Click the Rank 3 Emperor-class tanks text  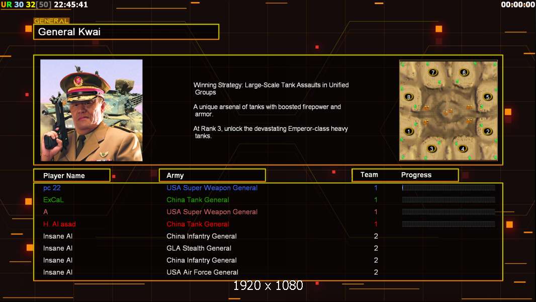coord(271,132)
